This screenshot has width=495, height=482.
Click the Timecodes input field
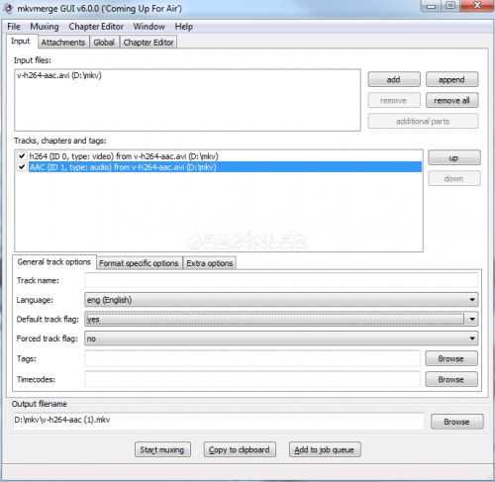pyautogui.click(x=252, y=379)
